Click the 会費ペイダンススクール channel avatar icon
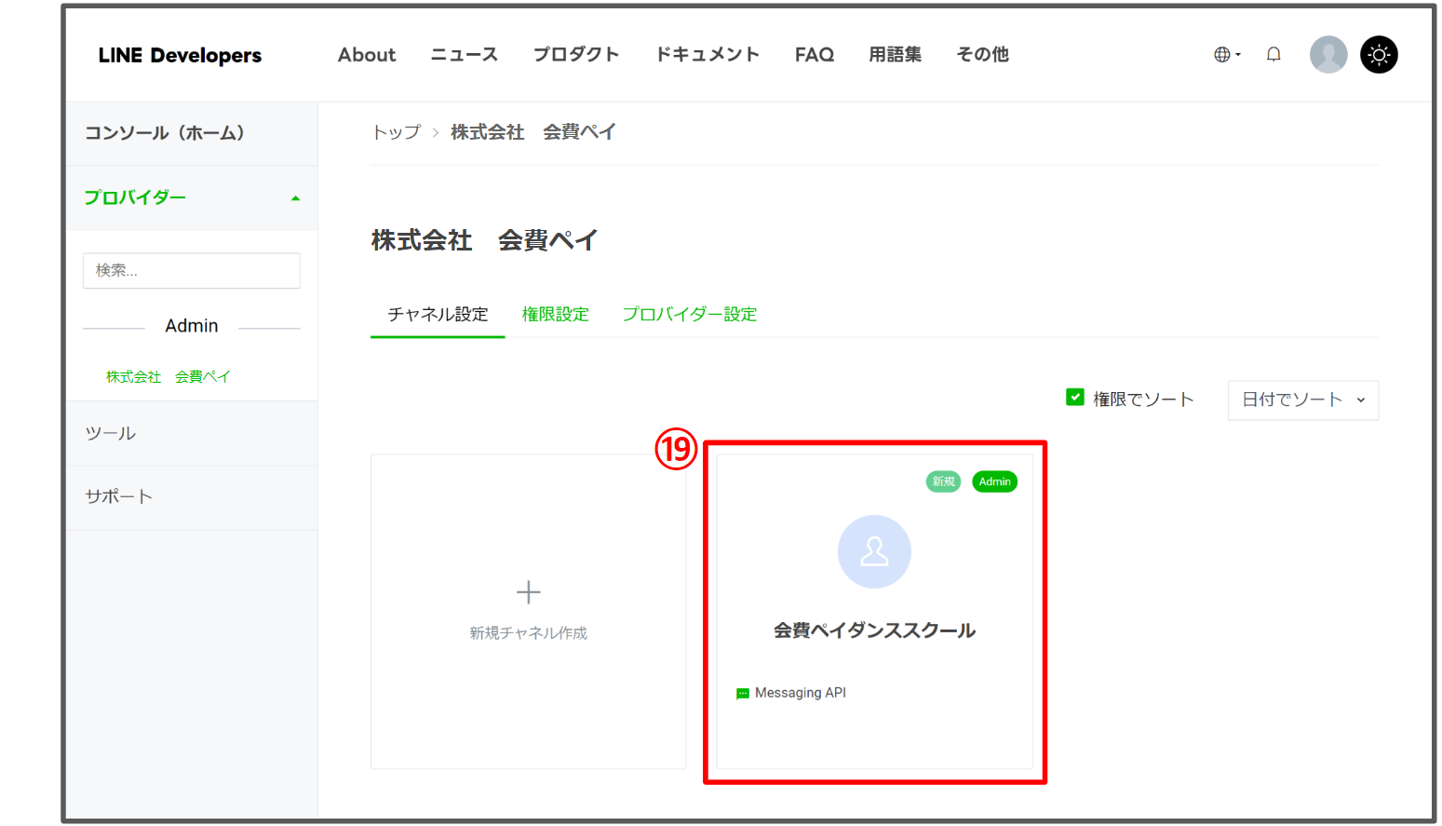 (x=874, y=551)
